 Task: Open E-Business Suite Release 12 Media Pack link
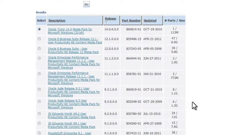73,50
